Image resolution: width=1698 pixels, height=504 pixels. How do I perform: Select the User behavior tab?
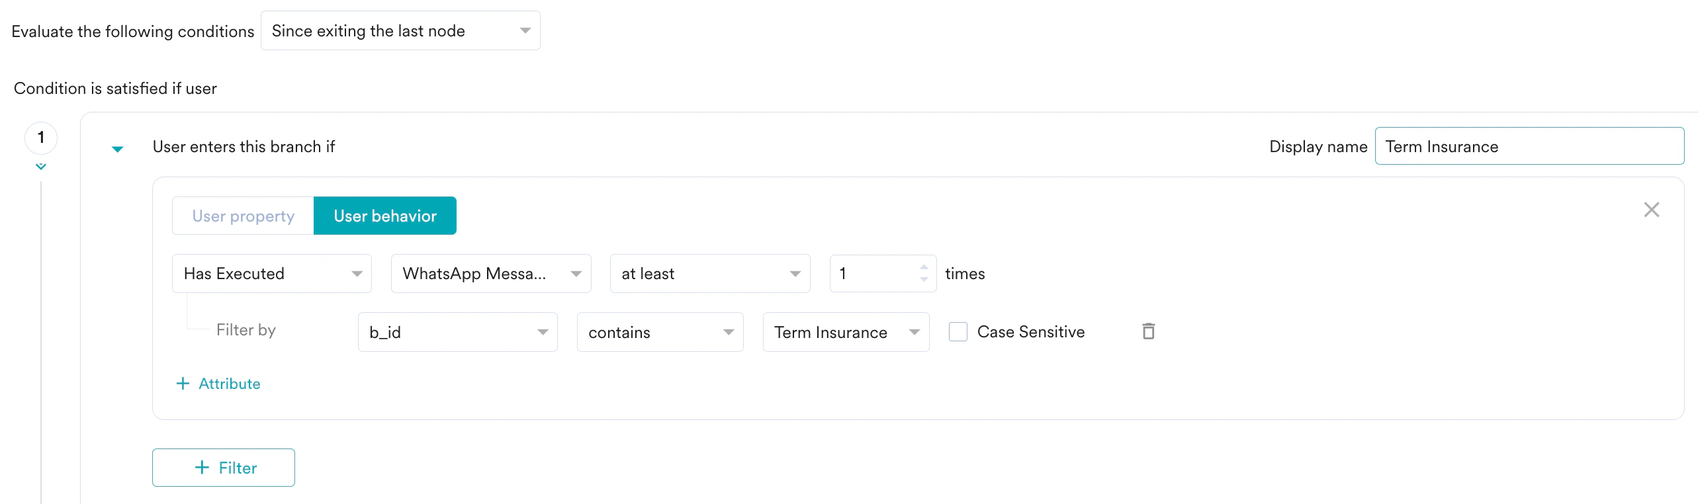[x=384, y=216]
